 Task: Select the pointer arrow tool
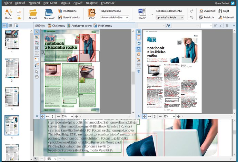click(x=37, y=72)
